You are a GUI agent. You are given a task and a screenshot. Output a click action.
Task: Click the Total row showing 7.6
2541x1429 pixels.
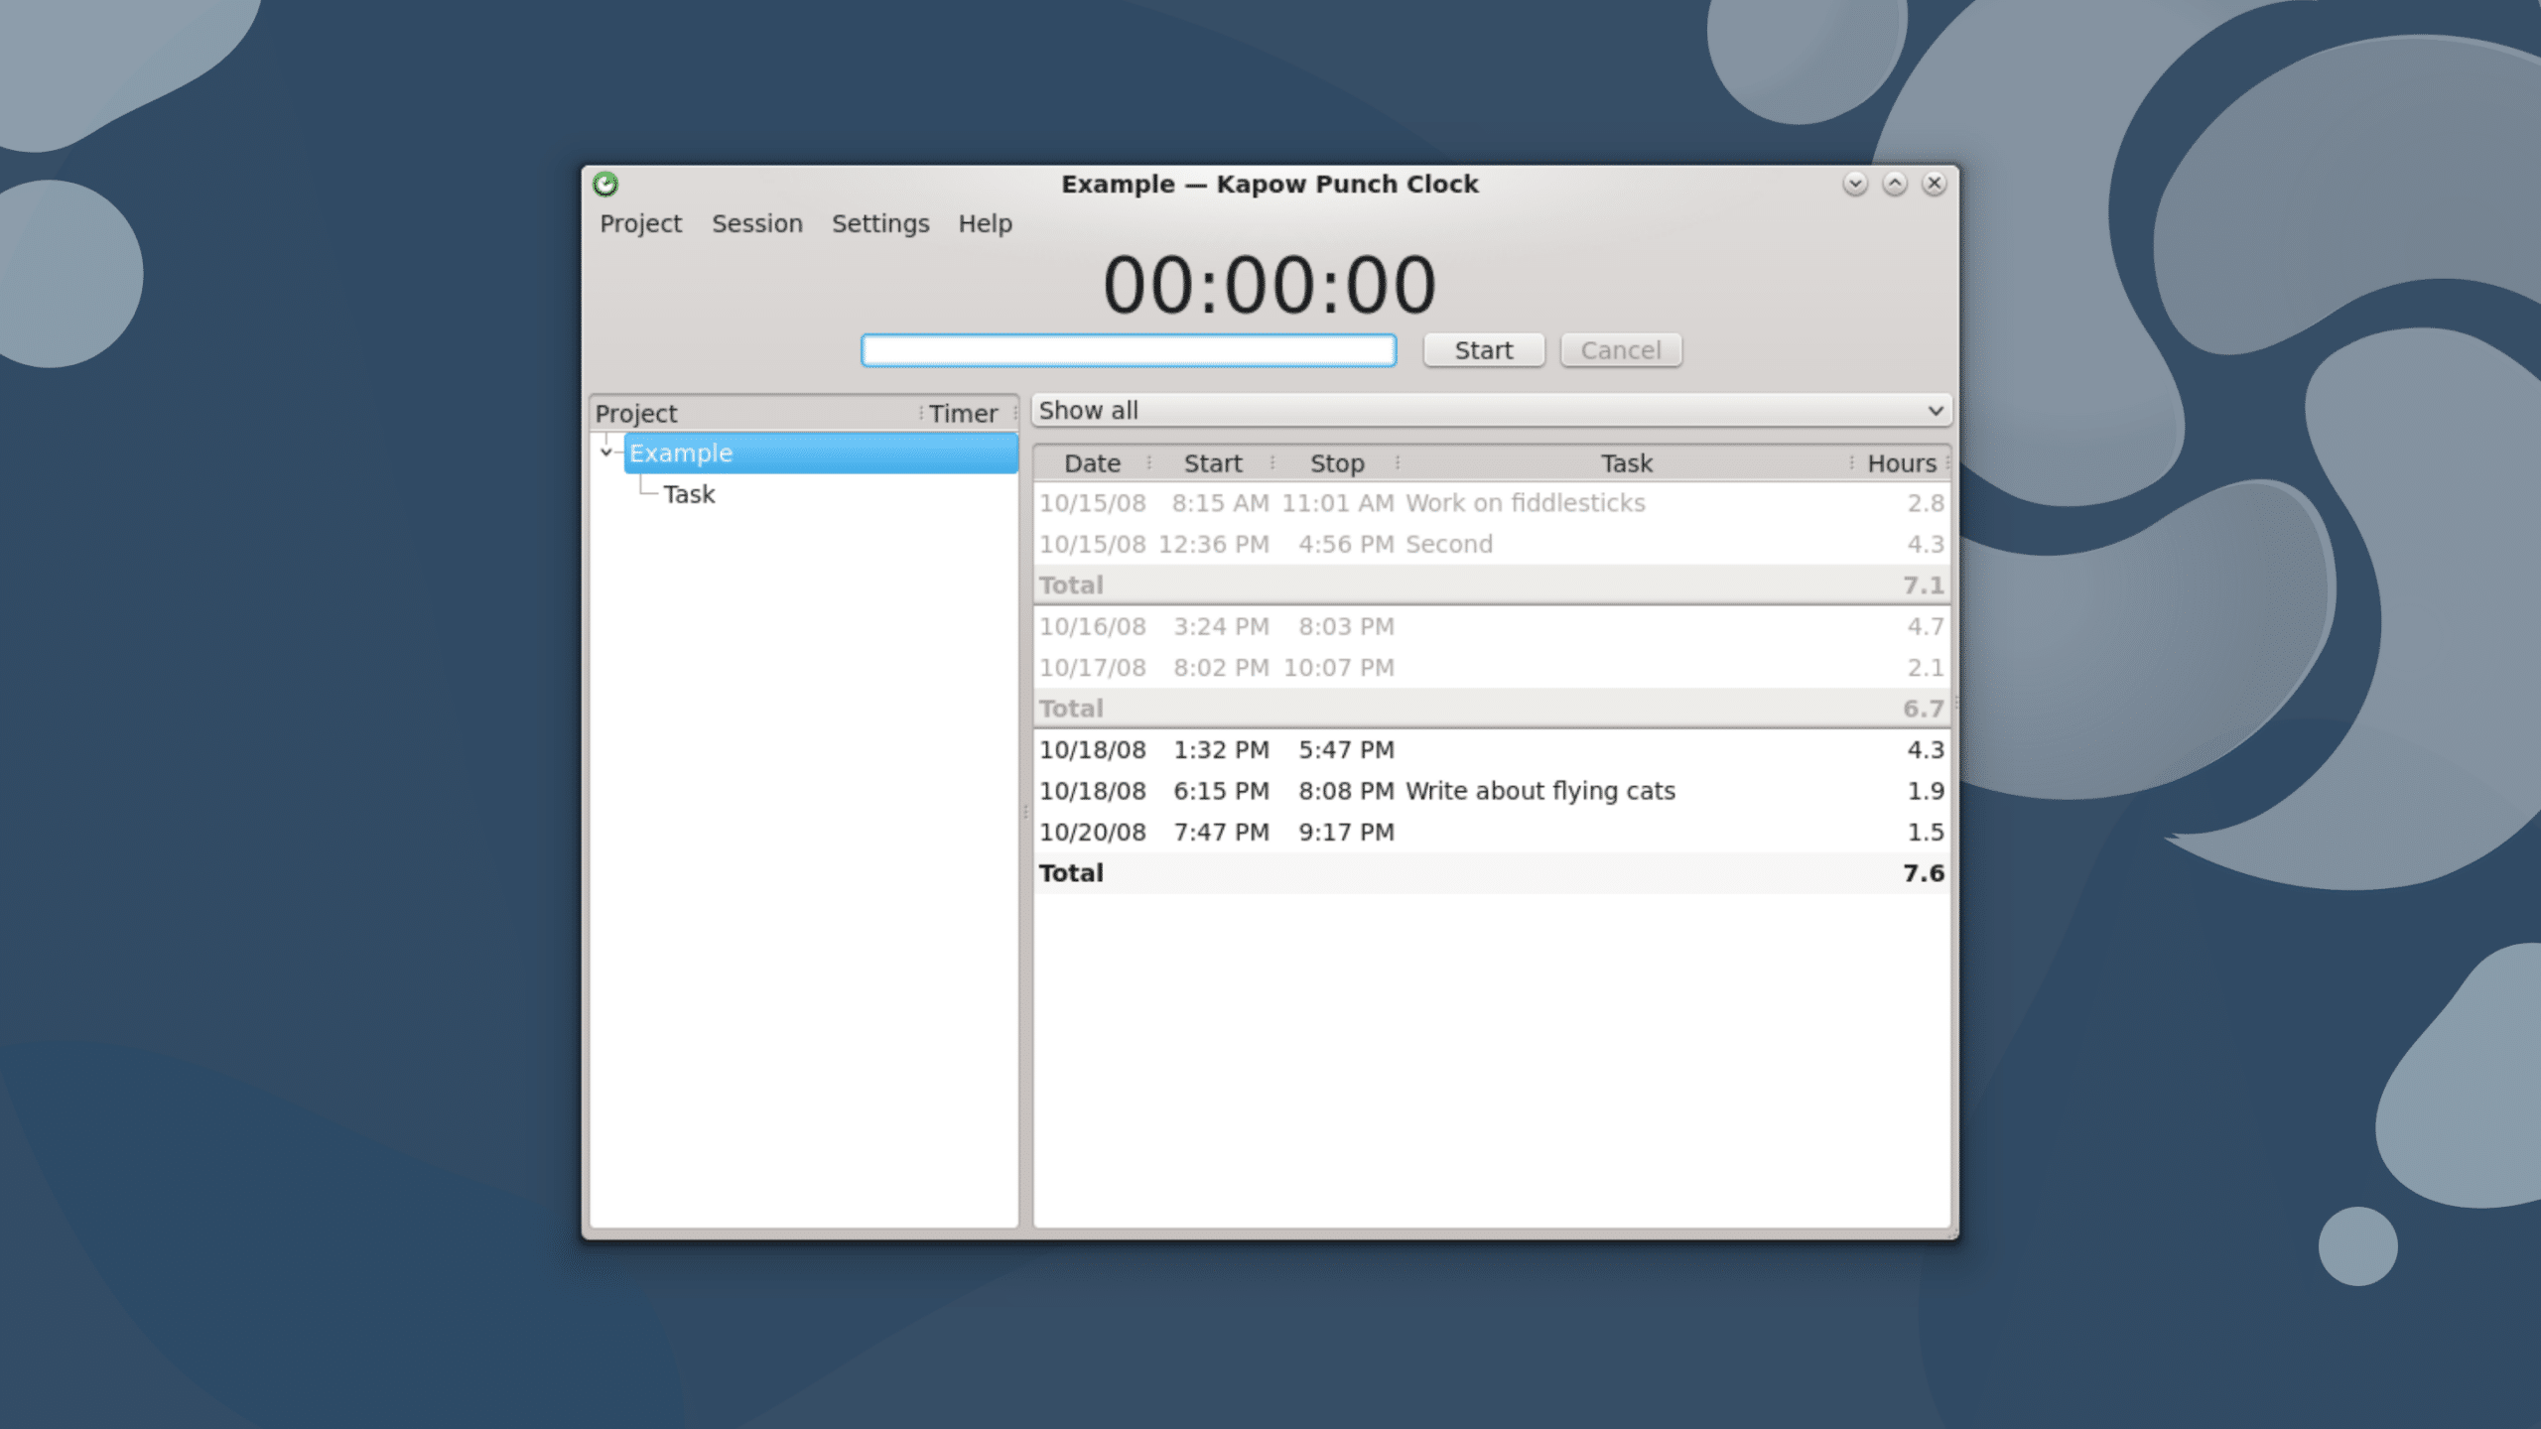point(1492,873)
